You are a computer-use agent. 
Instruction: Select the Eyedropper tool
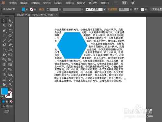click(x=4, y=69)
